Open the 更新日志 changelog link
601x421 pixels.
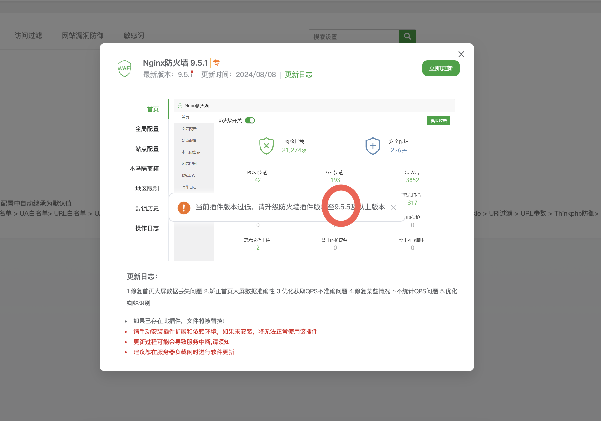click(x=299, y=74)
